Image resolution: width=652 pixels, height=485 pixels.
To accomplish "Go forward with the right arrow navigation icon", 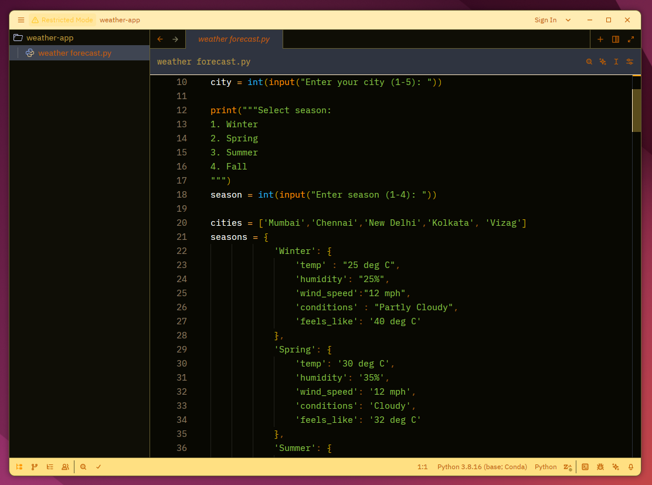I will pyautogui.click(x=175, y=39).
